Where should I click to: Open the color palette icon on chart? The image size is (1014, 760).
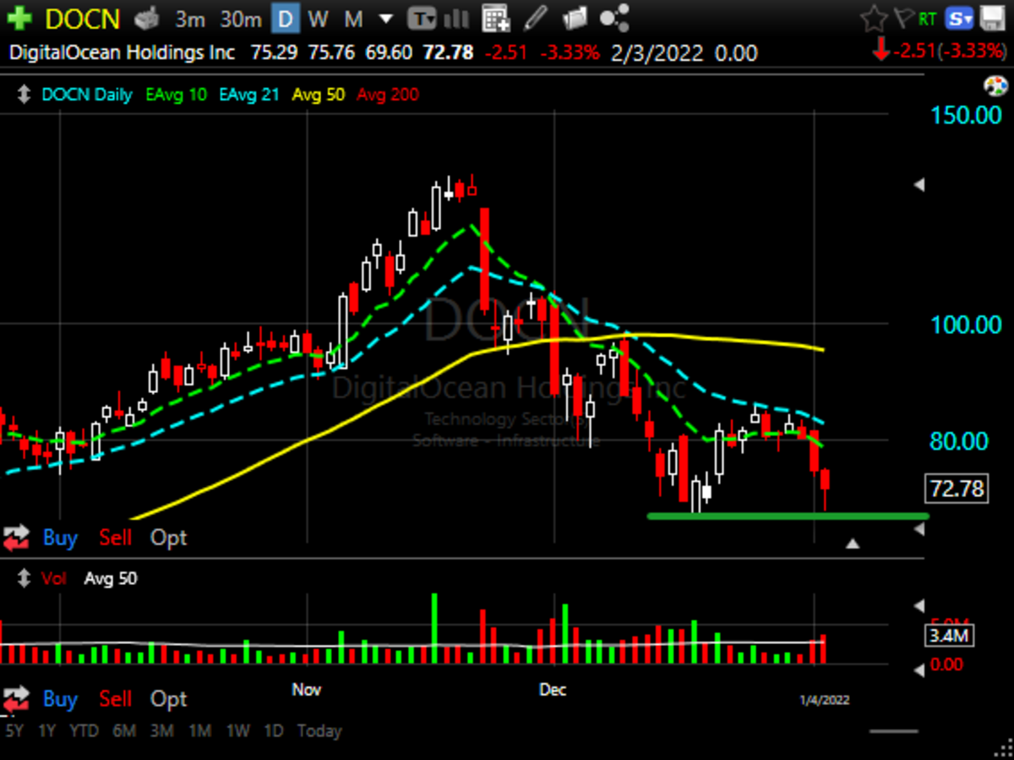coord(995,85)
